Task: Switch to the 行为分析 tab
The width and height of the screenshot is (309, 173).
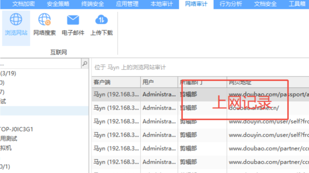Action: pos(231,4)
